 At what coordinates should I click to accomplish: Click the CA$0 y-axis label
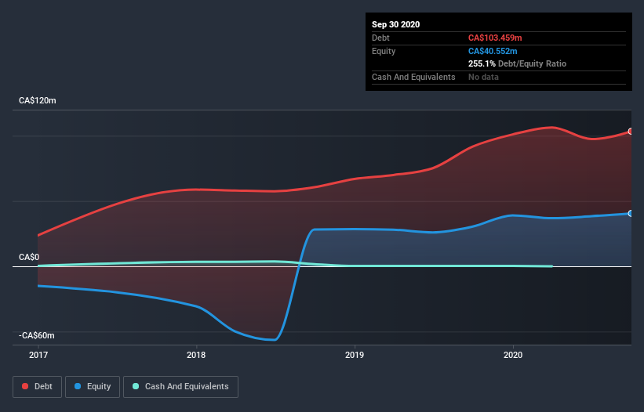tap(29, 257)
